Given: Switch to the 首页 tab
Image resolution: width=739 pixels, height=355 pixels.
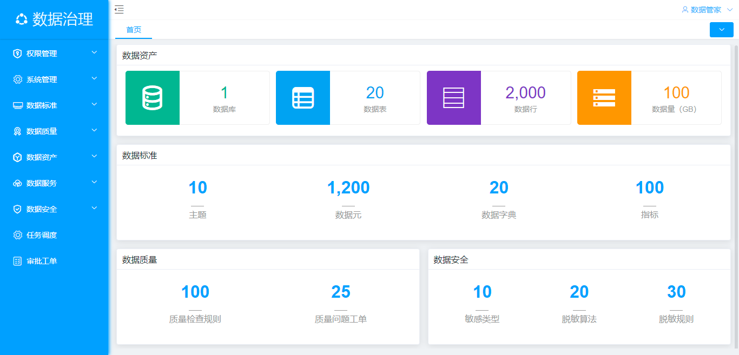Looking at the screenshot, I should click(134, 30).
